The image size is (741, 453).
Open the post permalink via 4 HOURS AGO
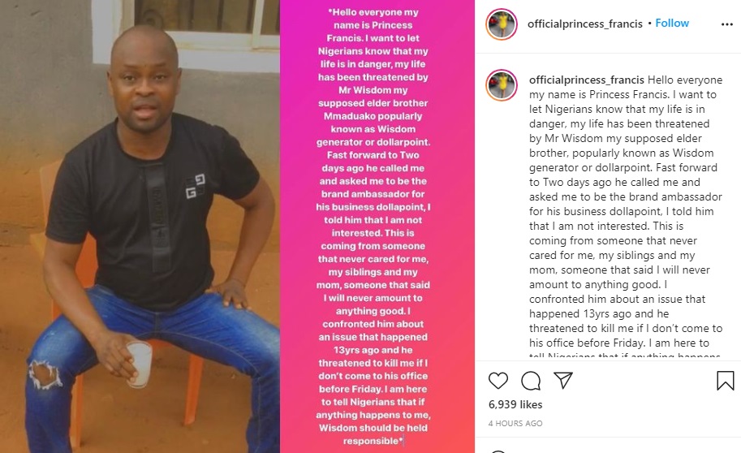515,423
